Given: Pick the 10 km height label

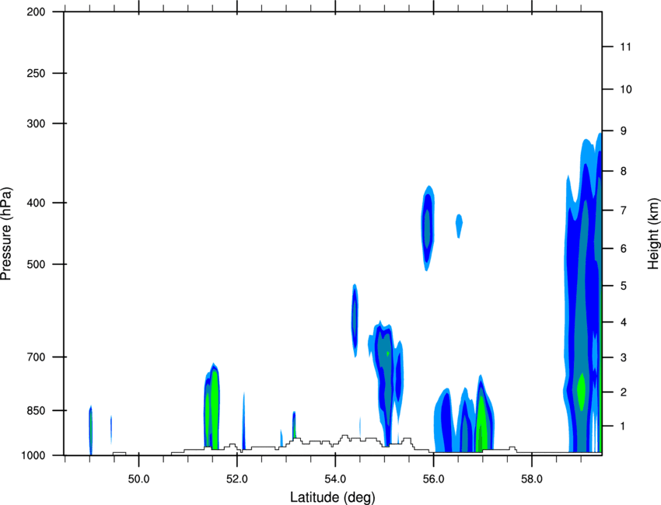Looking at the screenshot, I should pyautogui.click(x=625, y=89).
